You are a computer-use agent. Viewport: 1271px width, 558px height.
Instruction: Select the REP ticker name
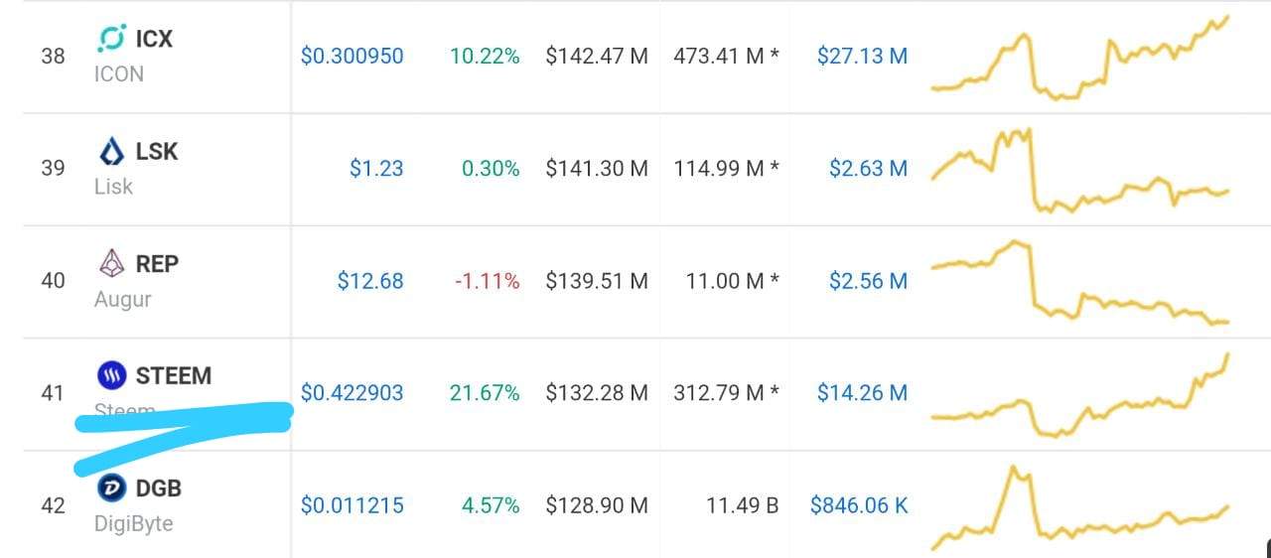157,263
